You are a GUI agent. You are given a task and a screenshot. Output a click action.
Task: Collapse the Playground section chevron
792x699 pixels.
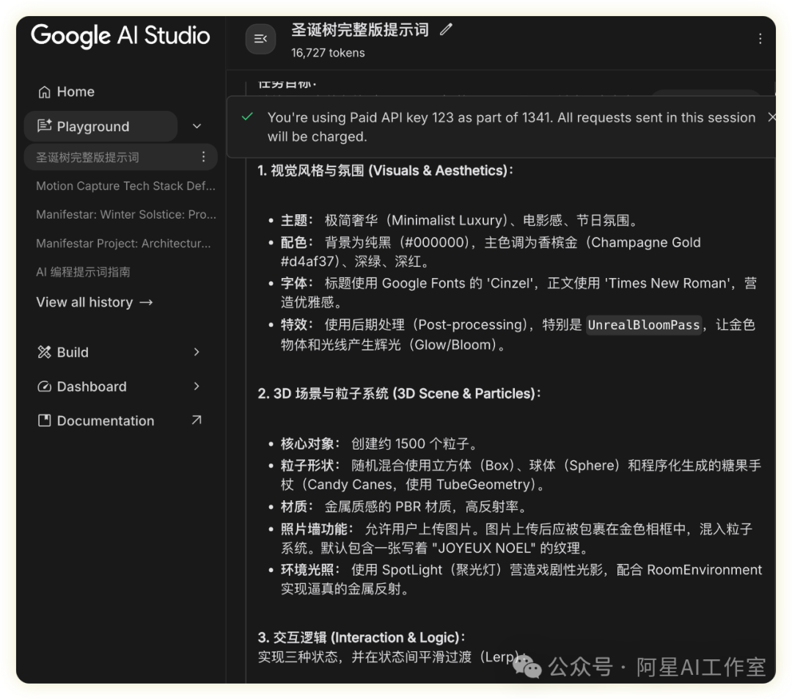click(197, 126)
